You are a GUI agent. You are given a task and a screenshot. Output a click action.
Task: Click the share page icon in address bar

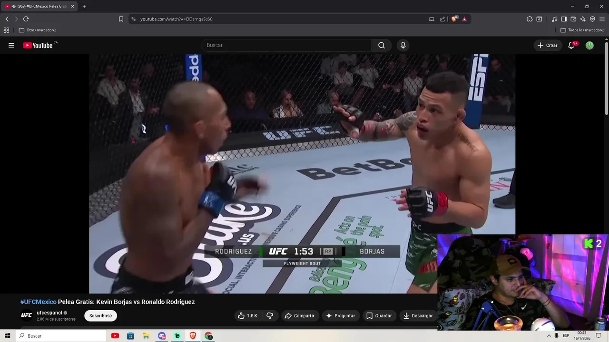(442, 19)
